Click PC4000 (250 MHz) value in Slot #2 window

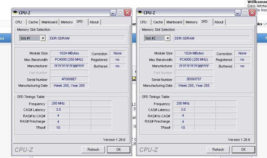pos(194,59)
